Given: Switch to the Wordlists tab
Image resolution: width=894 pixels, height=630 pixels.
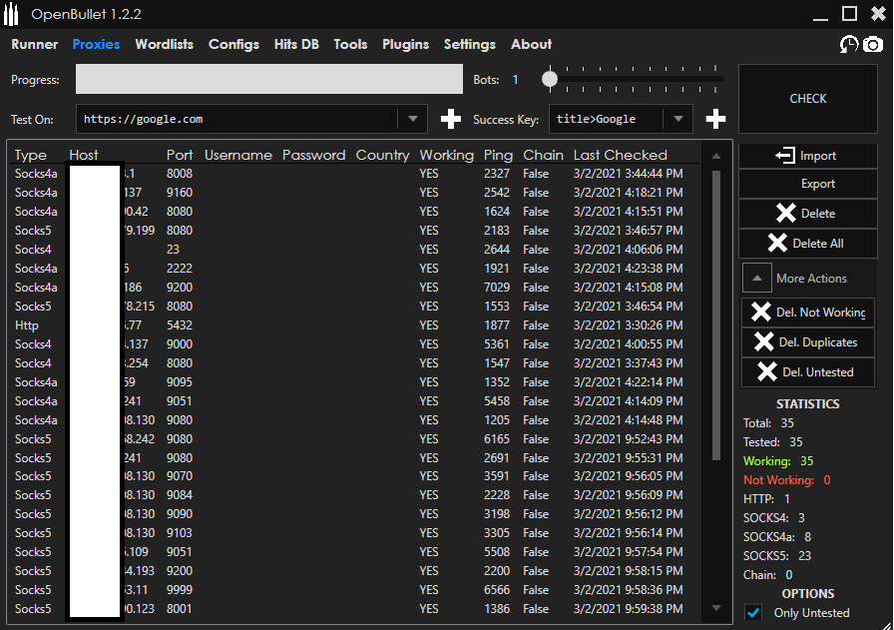Looking at the screenshot, I should (164, 44).
